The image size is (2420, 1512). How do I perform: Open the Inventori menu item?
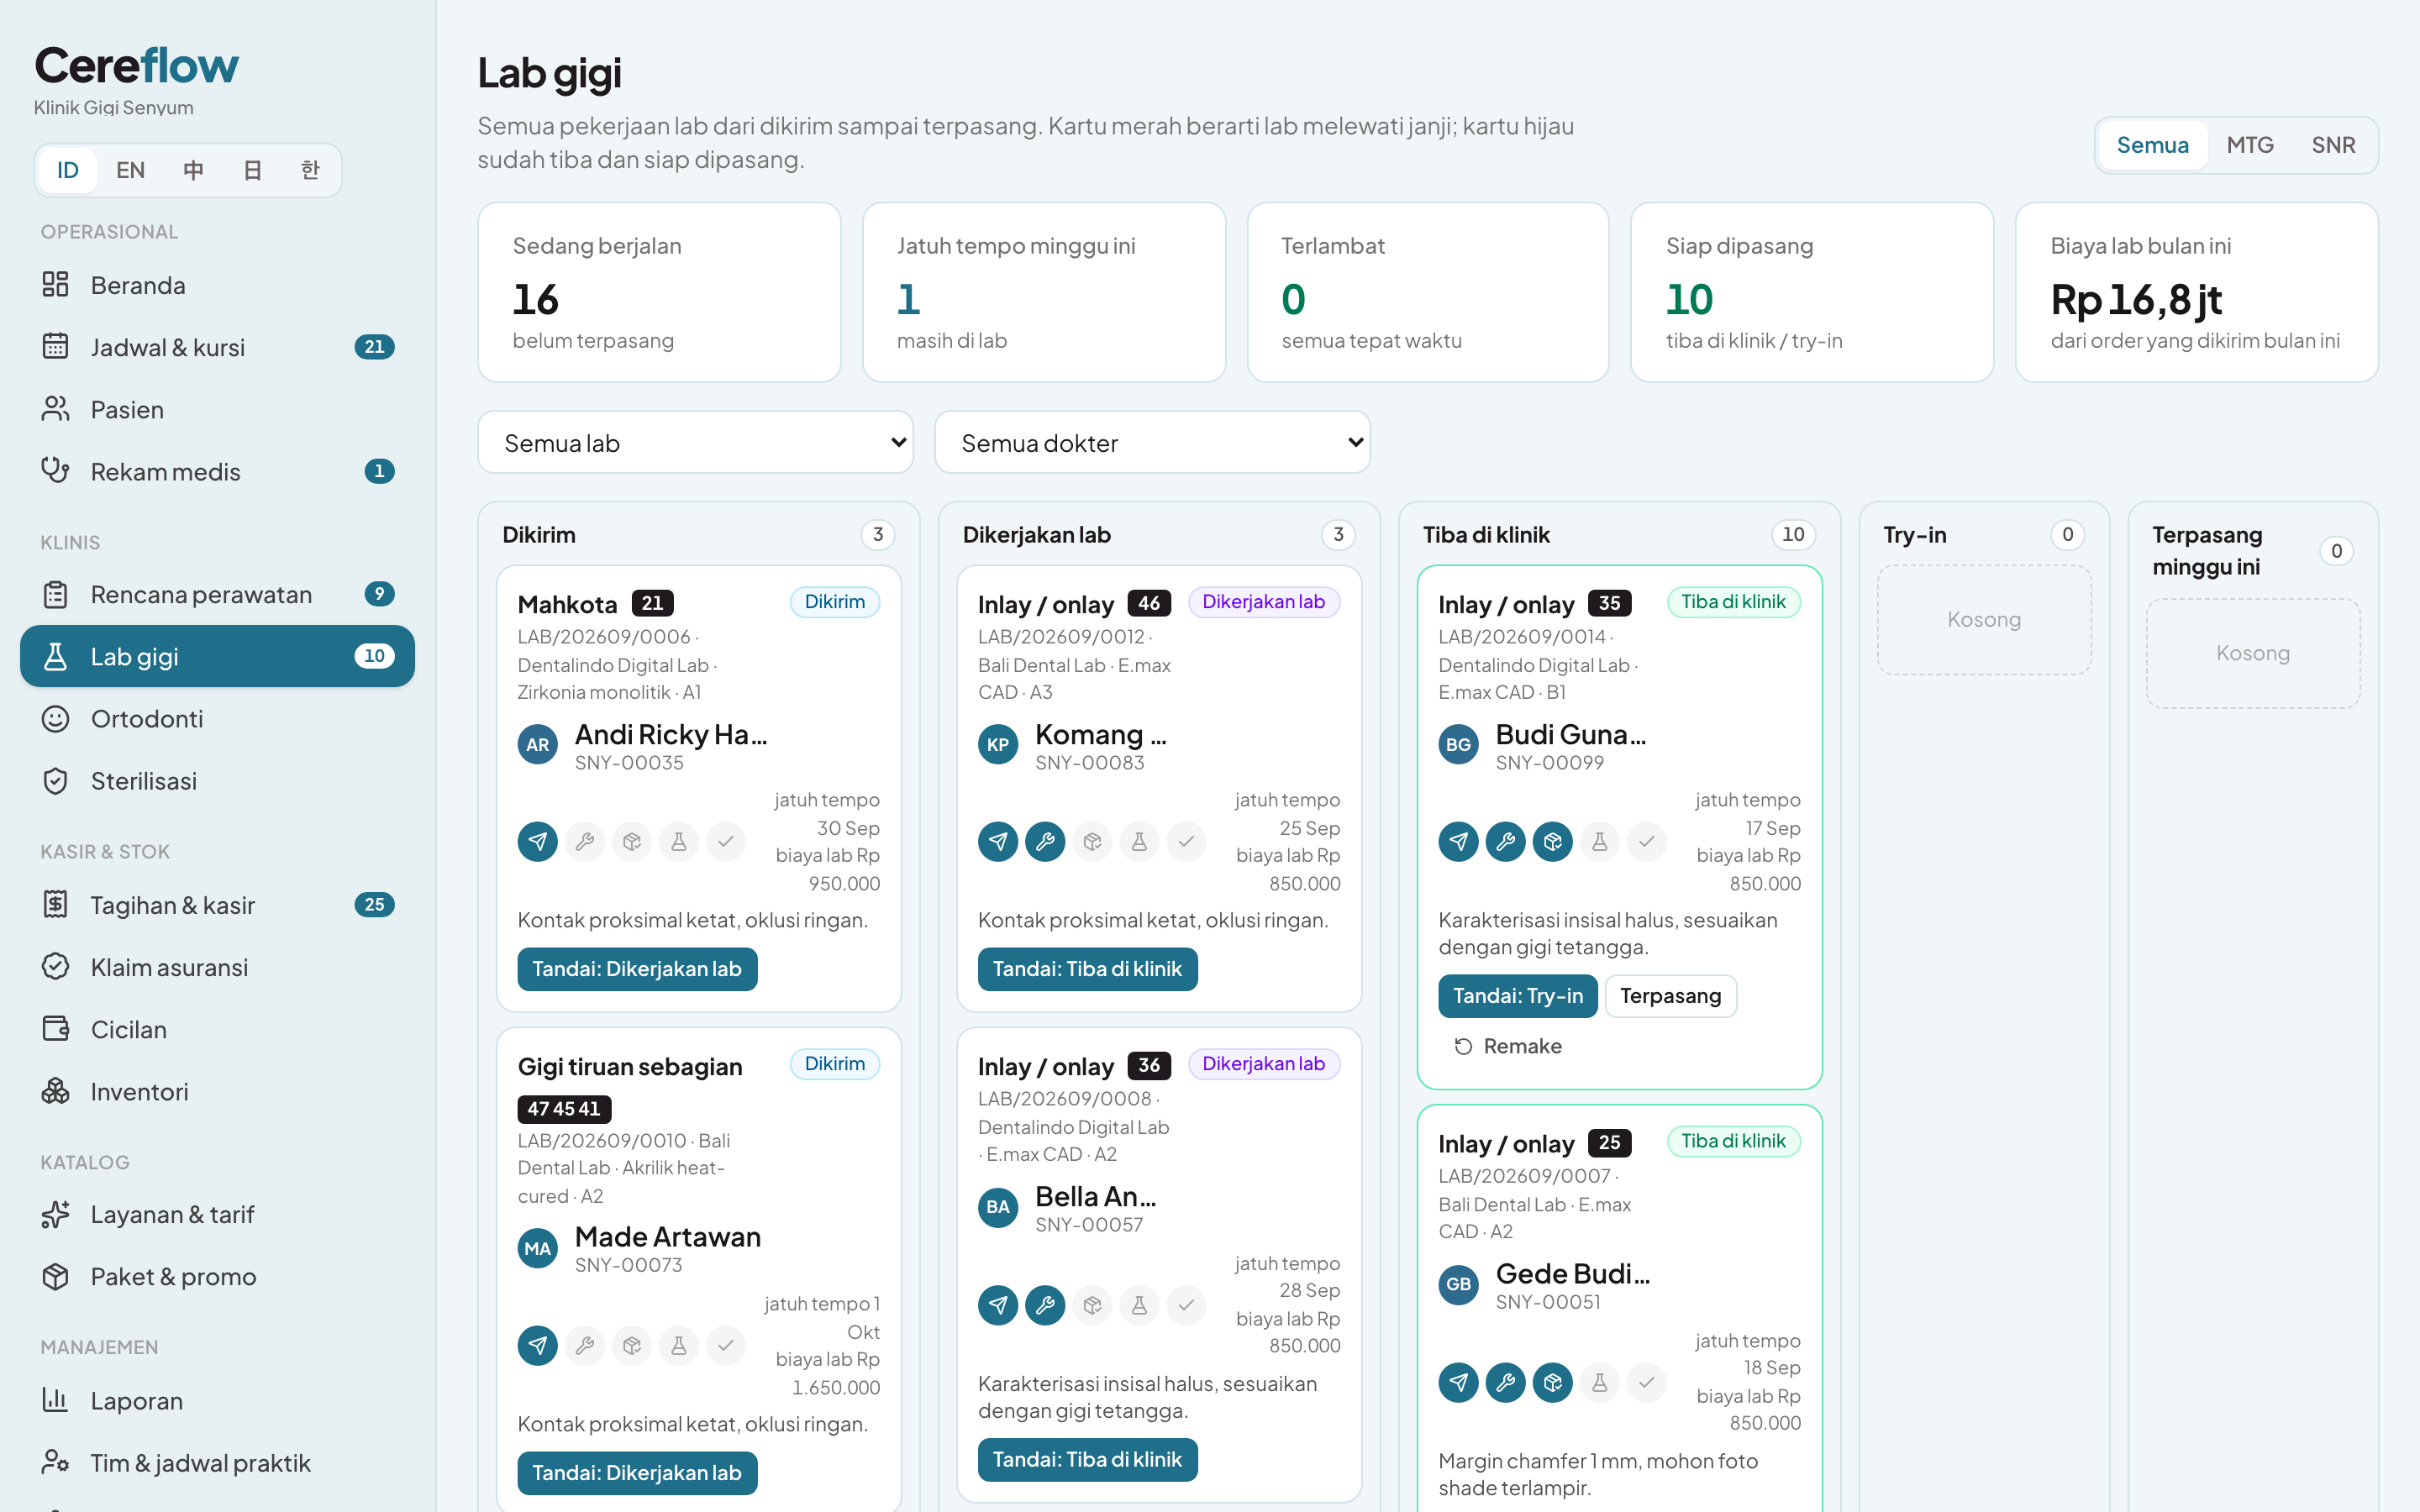click(217, 1091)
